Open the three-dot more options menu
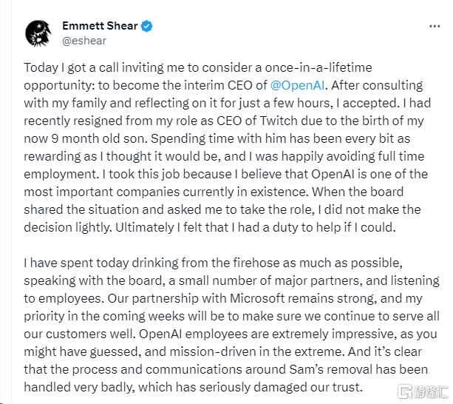 (x=435, y=27)
